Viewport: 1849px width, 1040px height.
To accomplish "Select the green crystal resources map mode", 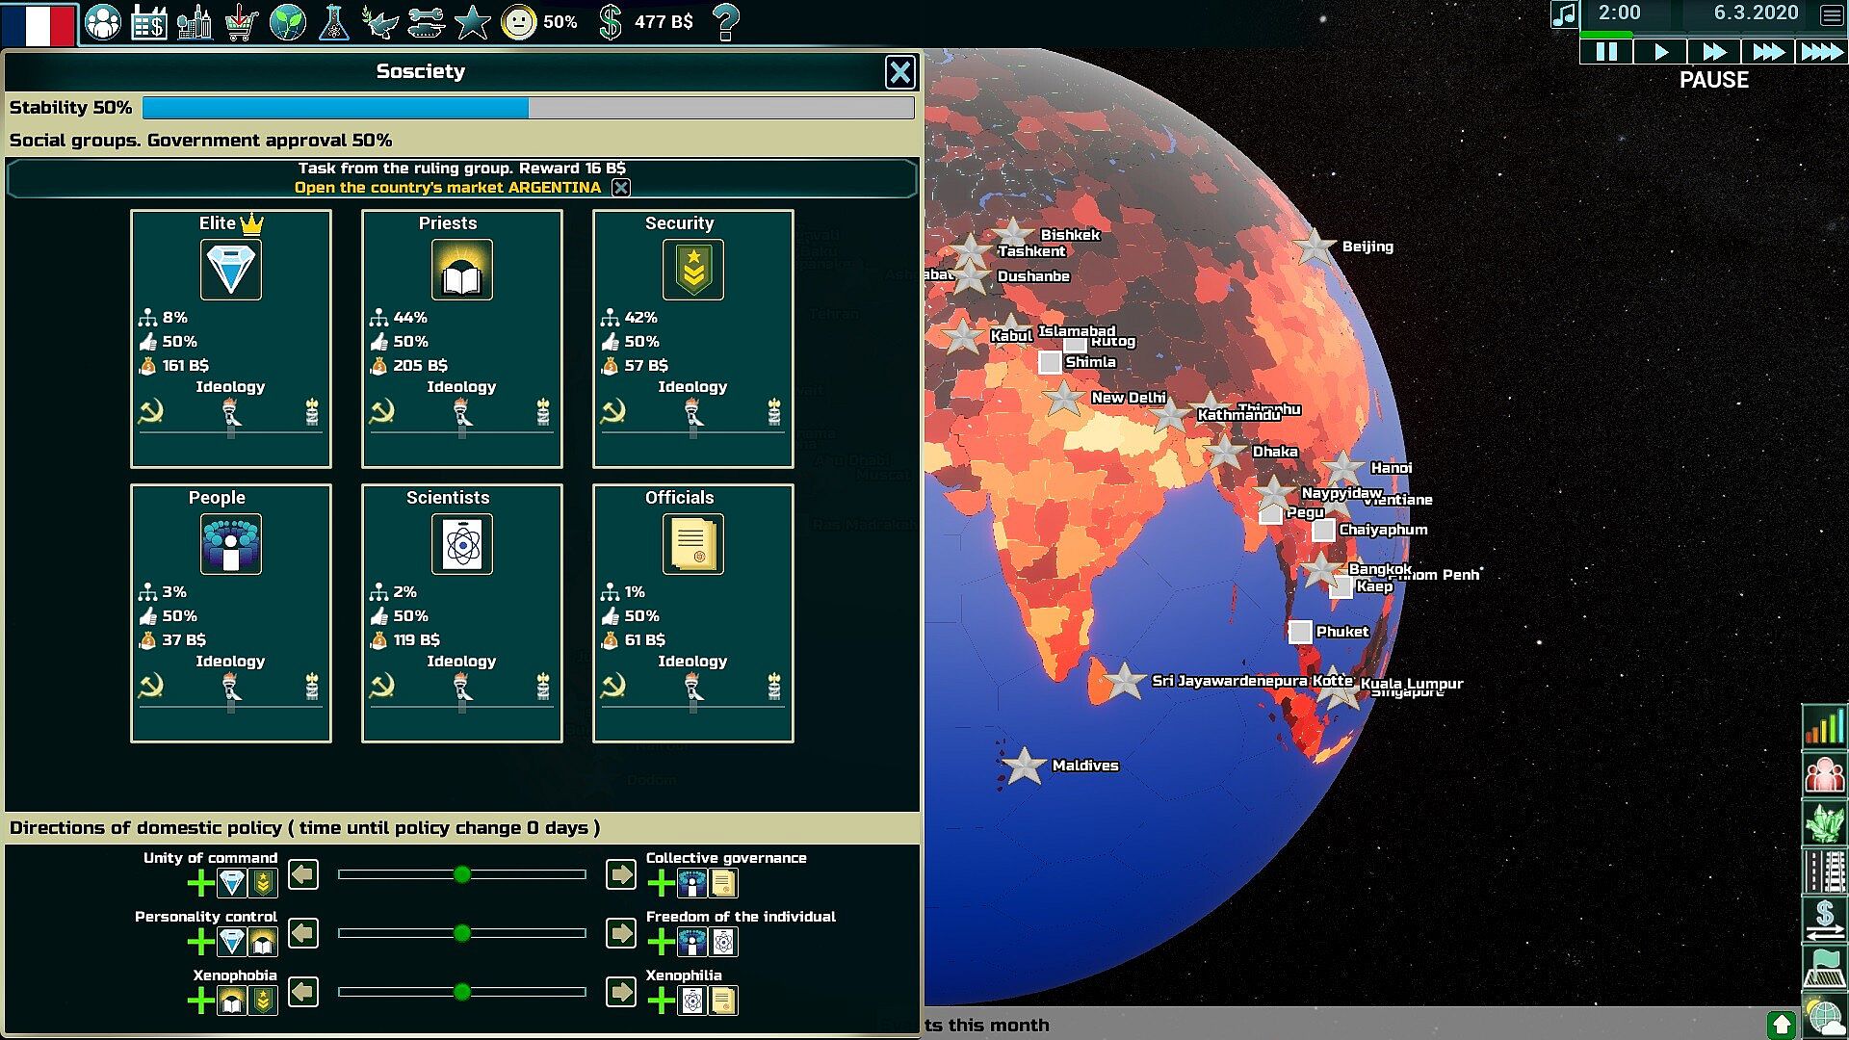I will pyautogui.click(x=1824, y=822).
